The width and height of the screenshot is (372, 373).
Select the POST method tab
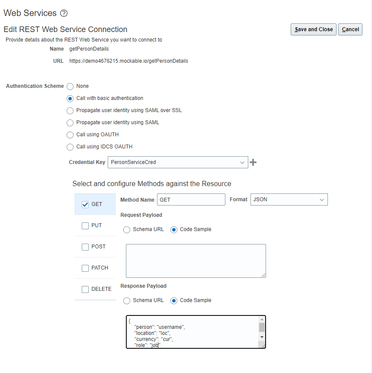[x=95, y=247]
